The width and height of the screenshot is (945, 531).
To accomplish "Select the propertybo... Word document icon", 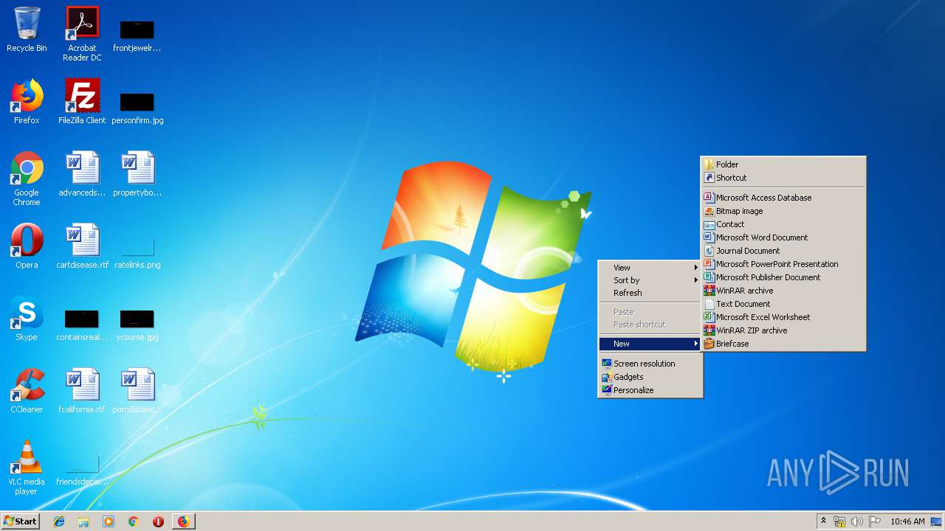I will [x=137, y=174].
